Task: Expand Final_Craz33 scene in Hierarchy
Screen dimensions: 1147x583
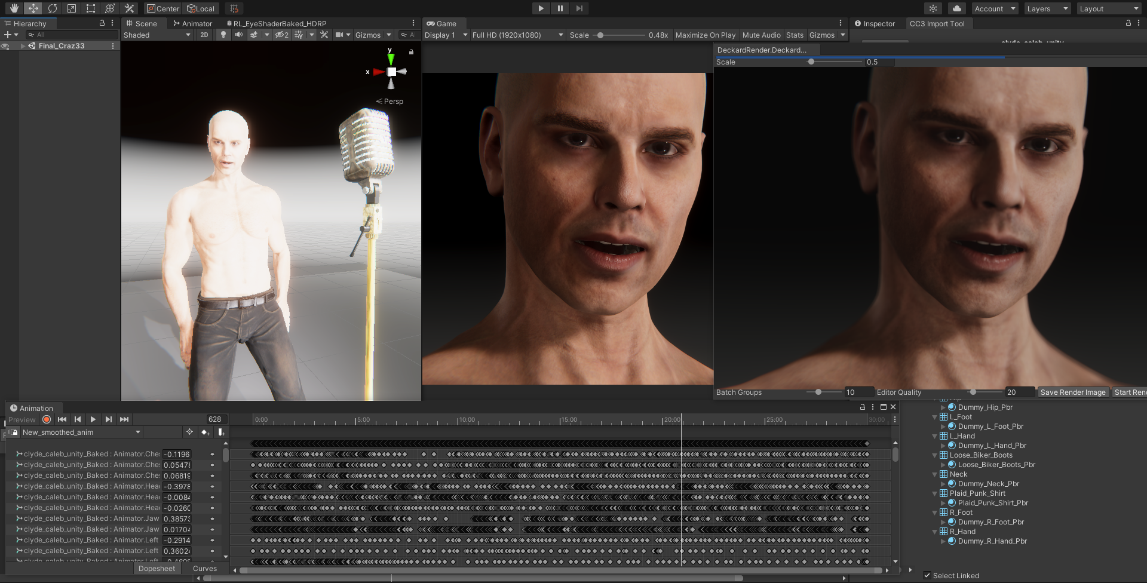Action: (23, 46)
